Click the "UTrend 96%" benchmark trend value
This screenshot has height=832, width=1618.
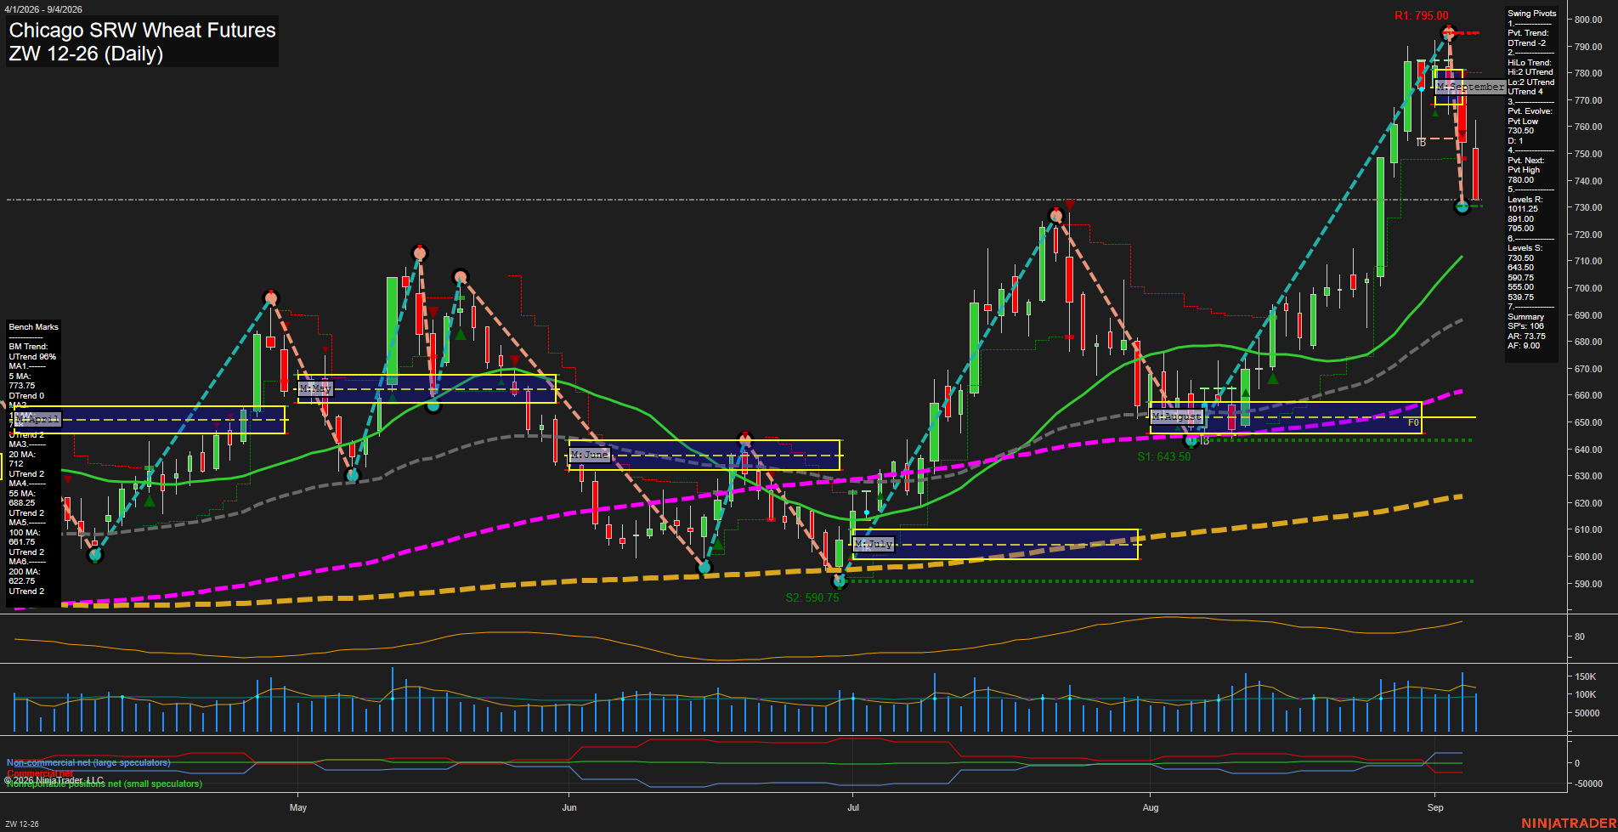point(32,357)
